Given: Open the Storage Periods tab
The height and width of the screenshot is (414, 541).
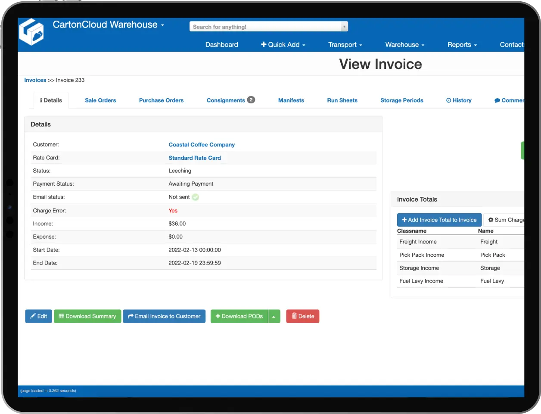Looking at the screenshot, I should click(401, 100).
